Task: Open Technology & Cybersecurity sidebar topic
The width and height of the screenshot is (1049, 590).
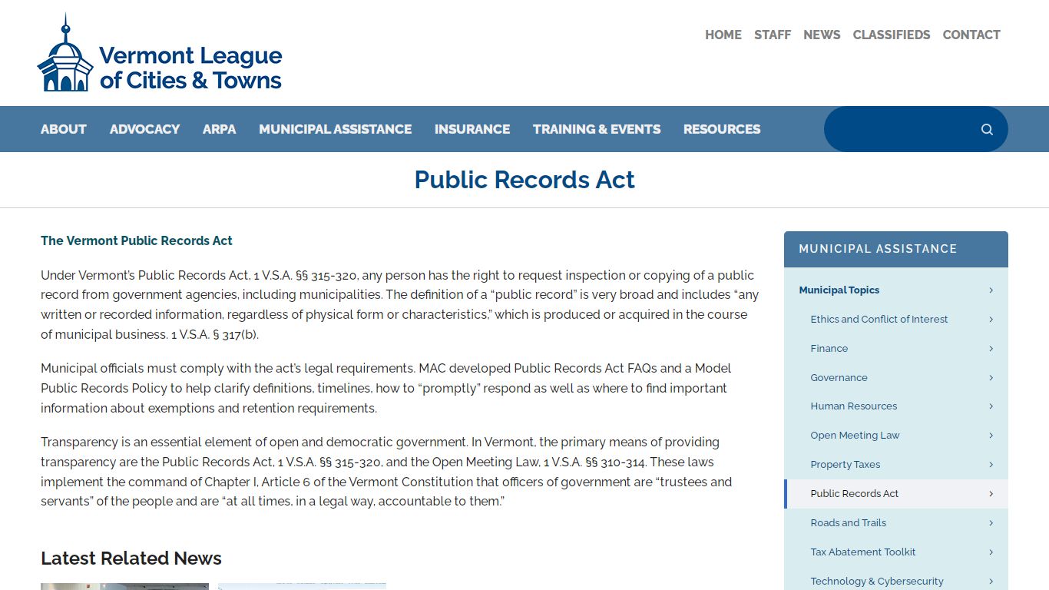Action: click(877, 582)
